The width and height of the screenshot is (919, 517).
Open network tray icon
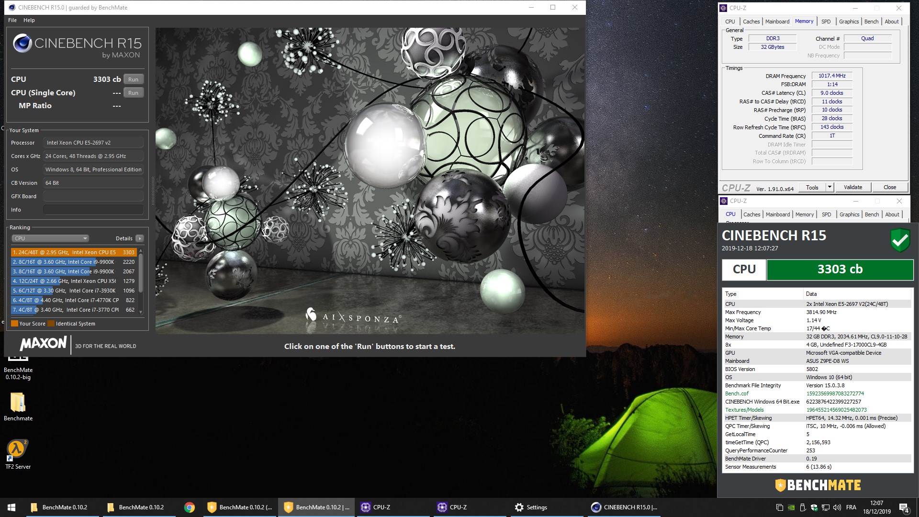point(826,507)
